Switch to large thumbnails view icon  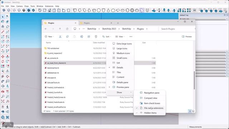(193, 111)
